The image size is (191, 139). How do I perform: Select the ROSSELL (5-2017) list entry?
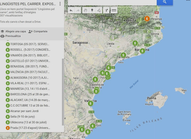[30, 50]
